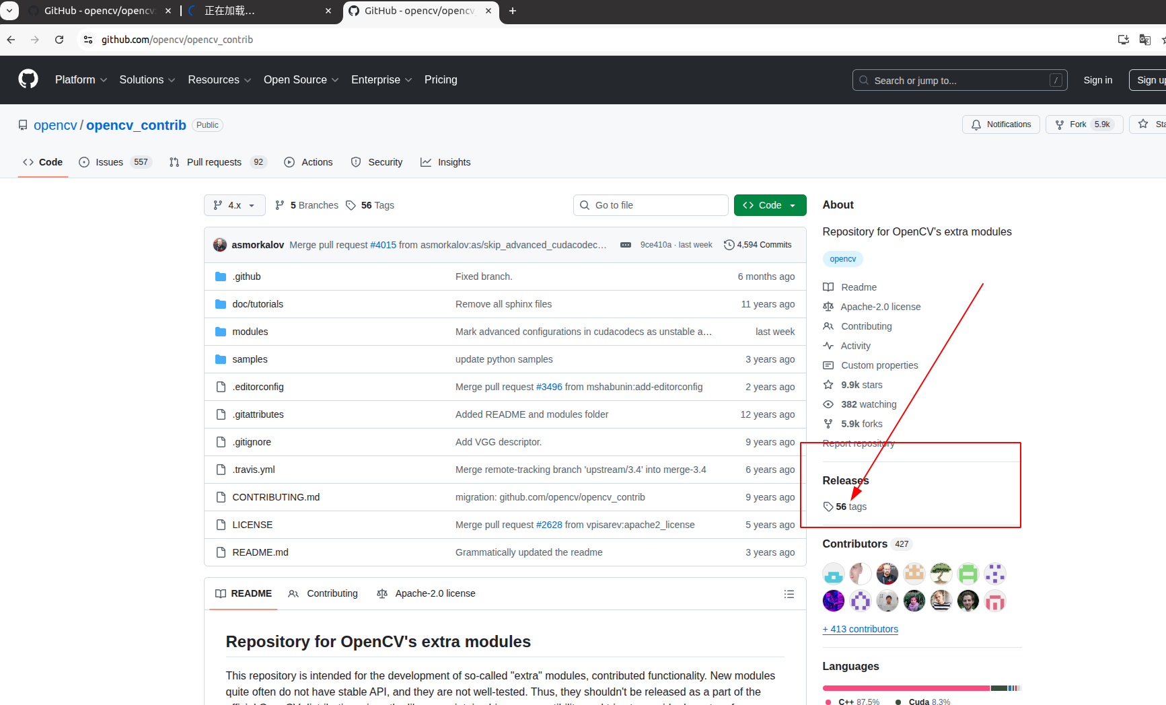Click the first contributor avatar
The height and width of the screenshot is (705, 1166).
[834, 574]
